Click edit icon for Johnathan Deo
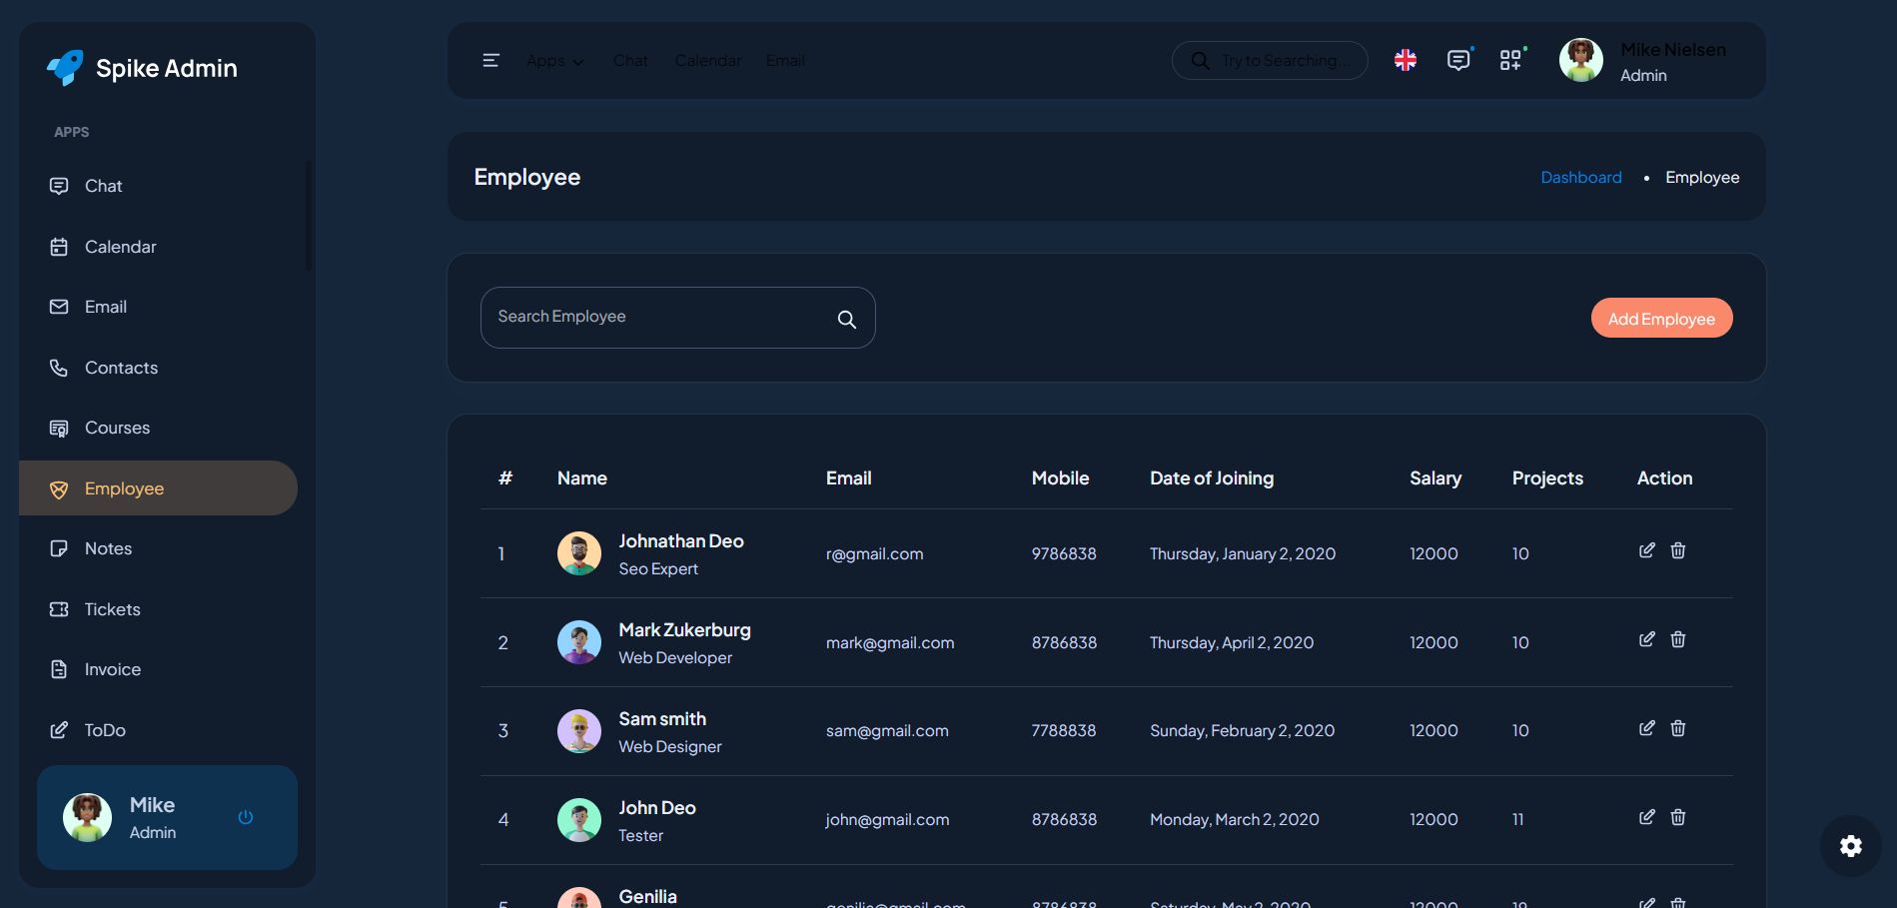Screen dimensions: 1897x908 point(1646,550)
